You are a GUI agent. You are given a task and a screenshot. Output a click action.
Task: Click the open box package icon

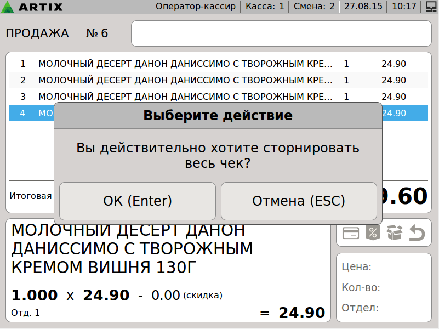coord(395,233)
